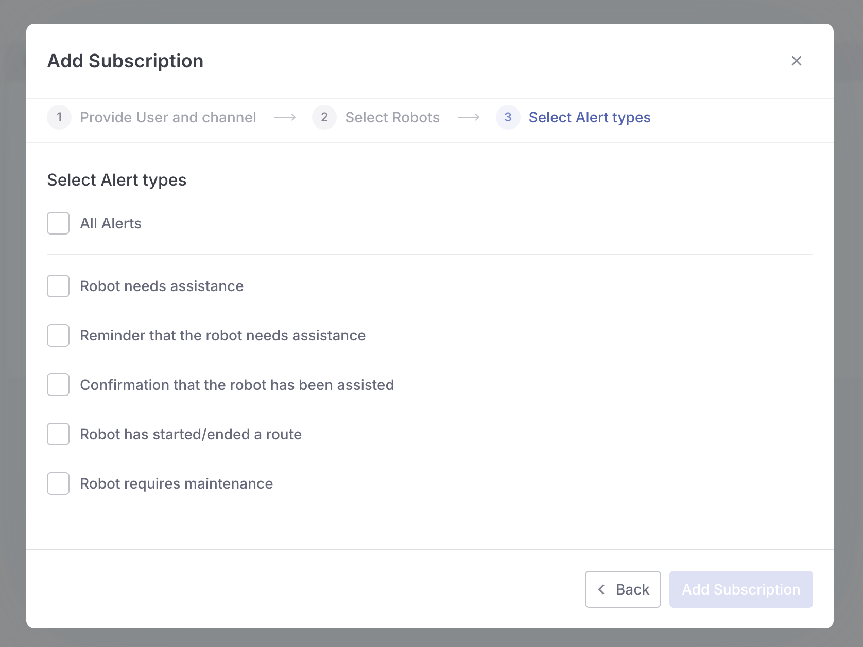The height and width of the screenshot is (647, 863).
Task: Go to Select Robots step
Action: (x=392, y=117)
